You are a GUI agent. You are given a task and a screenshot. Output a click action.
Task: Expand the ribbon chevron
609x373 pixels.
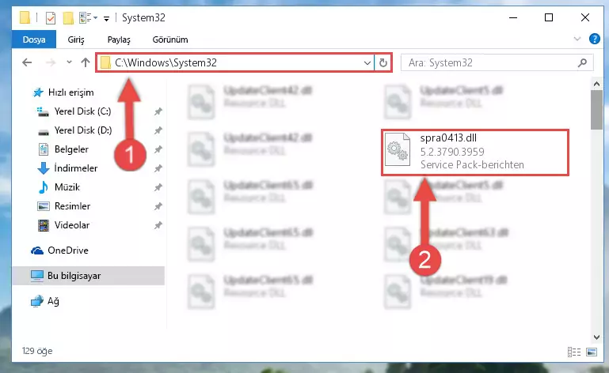coord(577,39)
